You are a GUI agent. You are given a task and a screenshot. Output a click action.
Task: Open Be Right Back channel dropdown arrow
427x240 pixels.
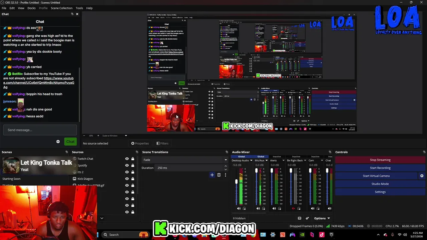tap(305, 160)
